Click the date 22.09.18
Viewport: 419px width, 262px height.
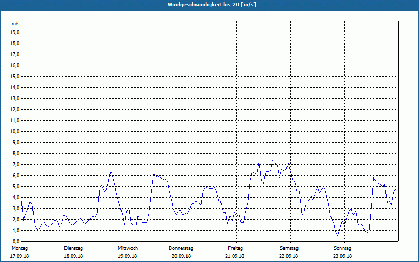[289, 256]
